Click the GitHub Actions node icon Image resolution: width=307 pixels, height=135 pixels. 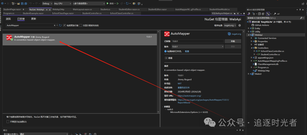[x=252, y=25]
